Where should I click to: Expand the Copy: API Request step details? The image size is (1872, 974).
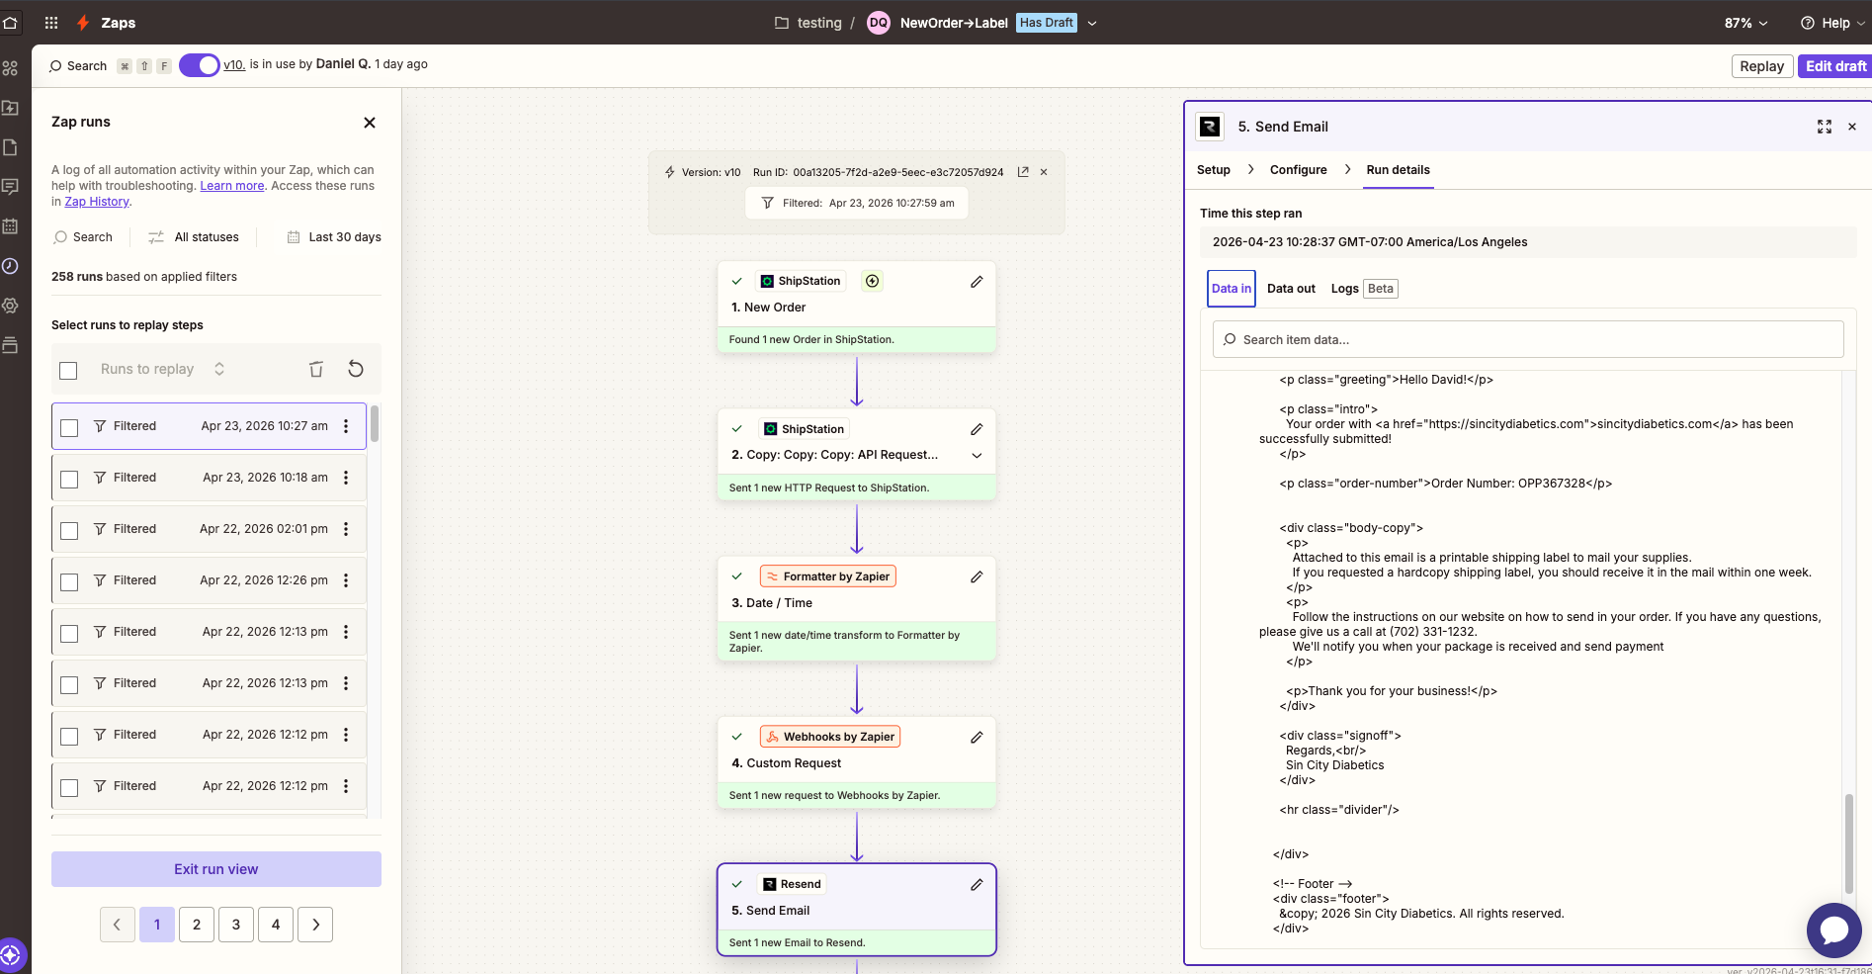pos(977,456)
